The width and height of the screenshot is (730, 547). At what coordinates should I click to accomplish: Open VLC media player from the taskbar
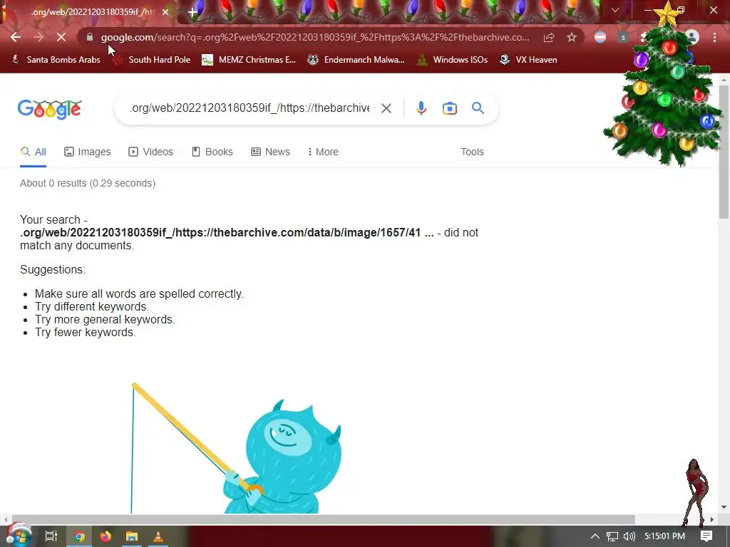(x=158, y=536)
